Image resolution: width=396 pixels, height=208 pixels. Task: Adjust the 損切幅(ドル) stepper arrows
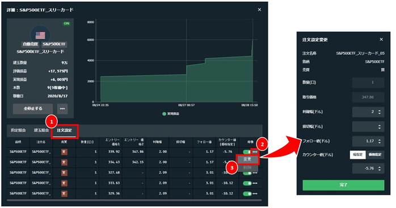click(380, 127)
